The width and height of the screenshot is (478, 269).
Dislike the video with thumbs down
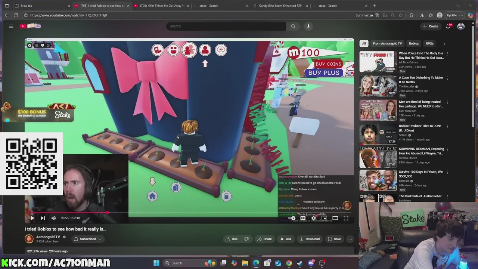coord(246,239)
